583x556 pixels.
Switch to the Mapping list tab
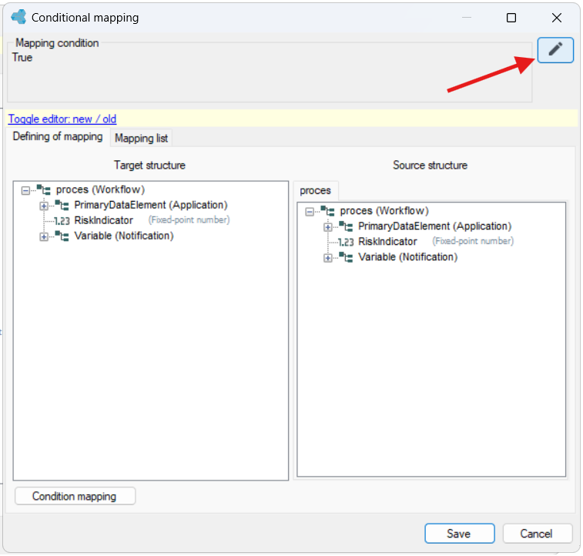(x=141, y=139)
